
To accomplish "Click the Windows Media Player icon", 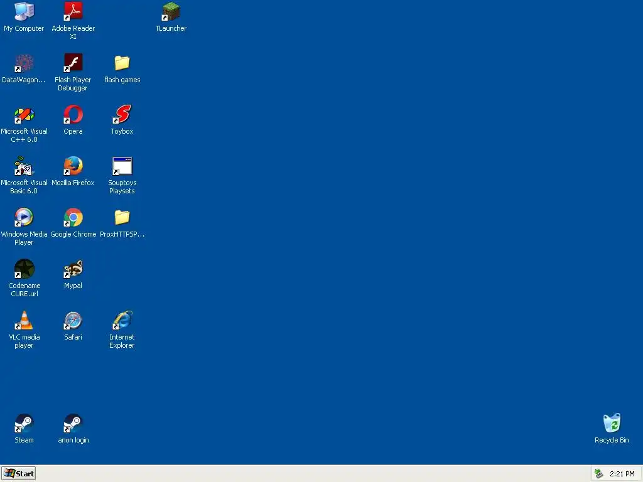I will coord(24,217).
